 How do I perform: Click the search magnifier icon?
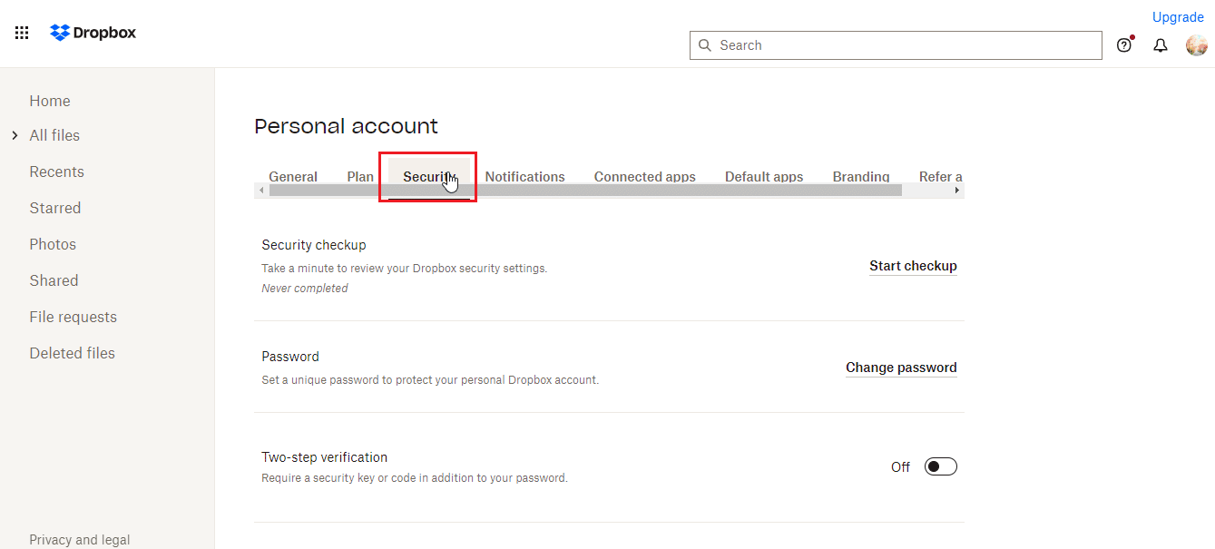705,45
